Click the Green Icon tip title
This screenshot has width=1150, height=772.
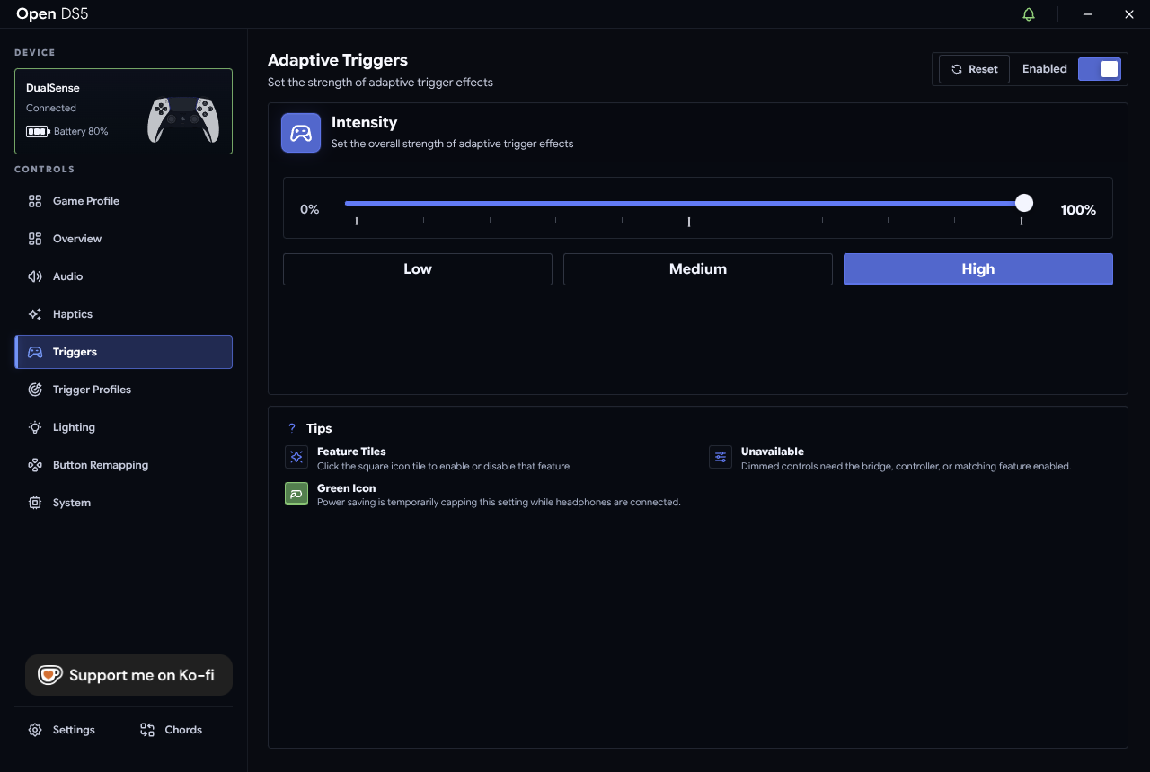click(347, 488)
